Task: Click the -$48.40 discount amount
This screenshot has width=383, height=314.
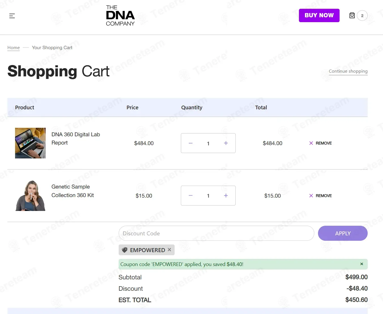Action: [357, 288]
